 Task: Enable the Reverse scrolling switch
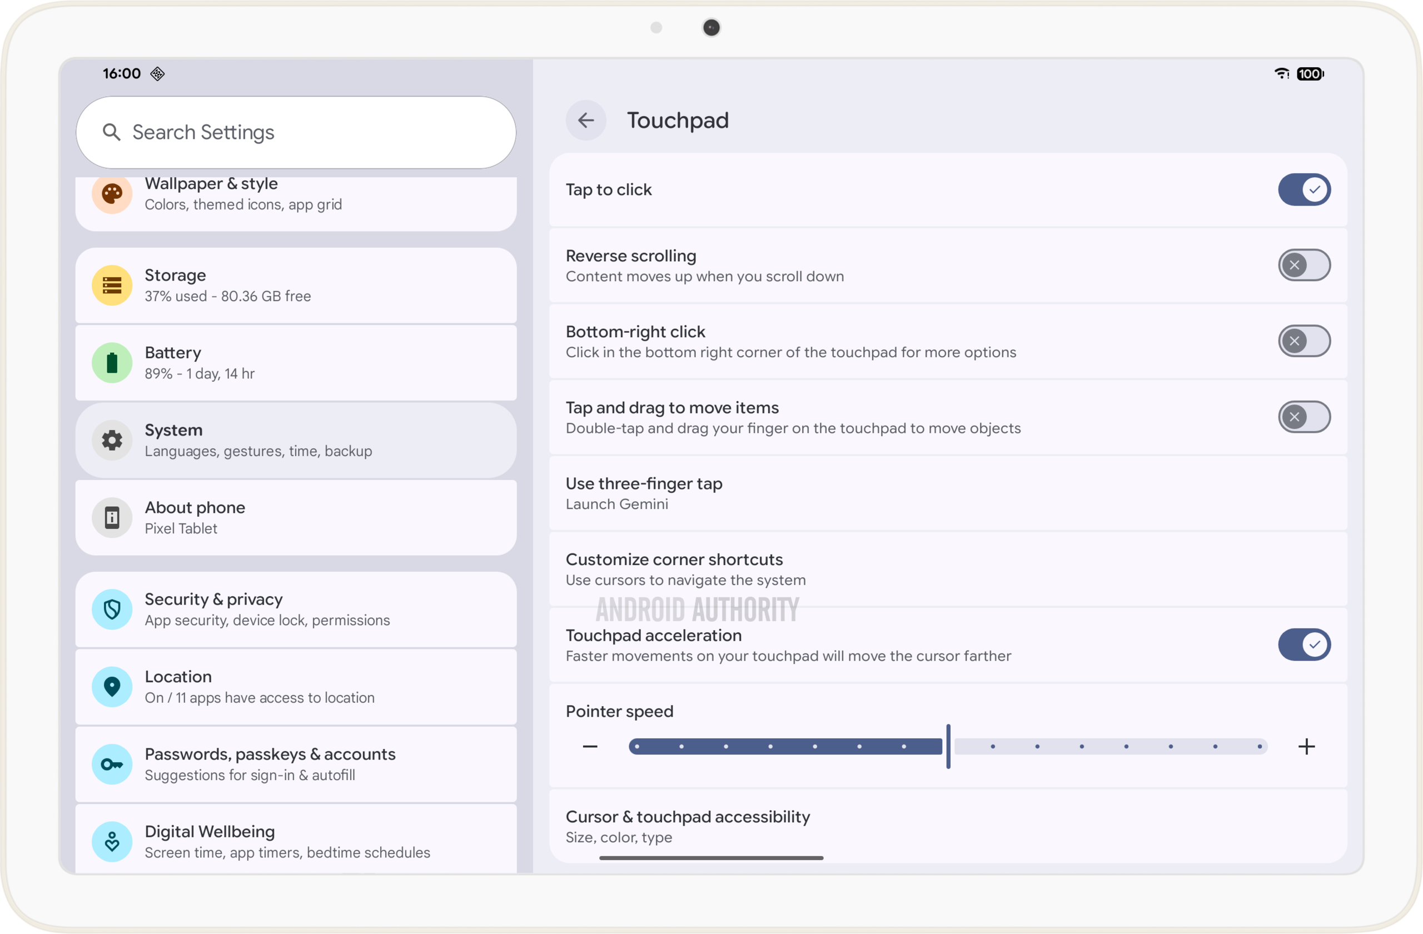[x=1304, y=266]
